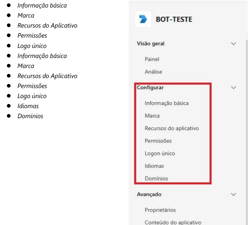The height and width of the screenshot is (225, 248).
Task: Open the Análise page
Action: tap(153, 72)
